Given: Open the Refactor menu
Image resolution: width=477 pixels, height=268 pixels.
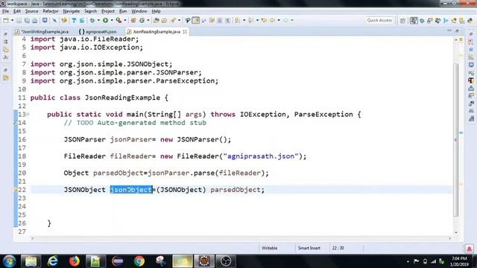Looking at the screenshot, I should click(51, 11).
